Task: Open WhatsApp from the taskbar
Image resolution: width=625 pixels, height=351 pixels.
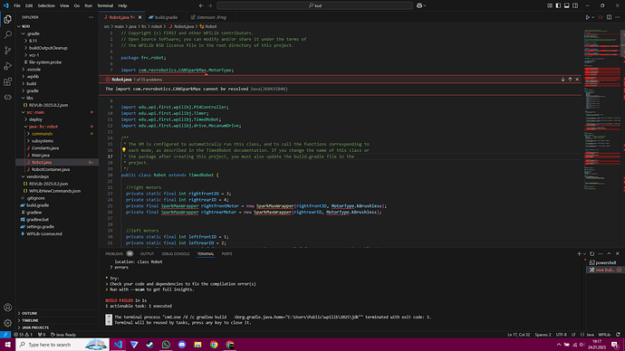Action: point(166,345)
